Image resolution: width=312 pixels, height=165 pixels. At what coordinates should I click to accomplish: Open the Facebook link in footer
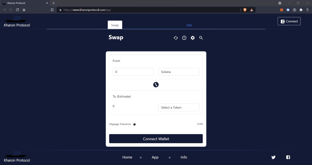tap(288, 157)
